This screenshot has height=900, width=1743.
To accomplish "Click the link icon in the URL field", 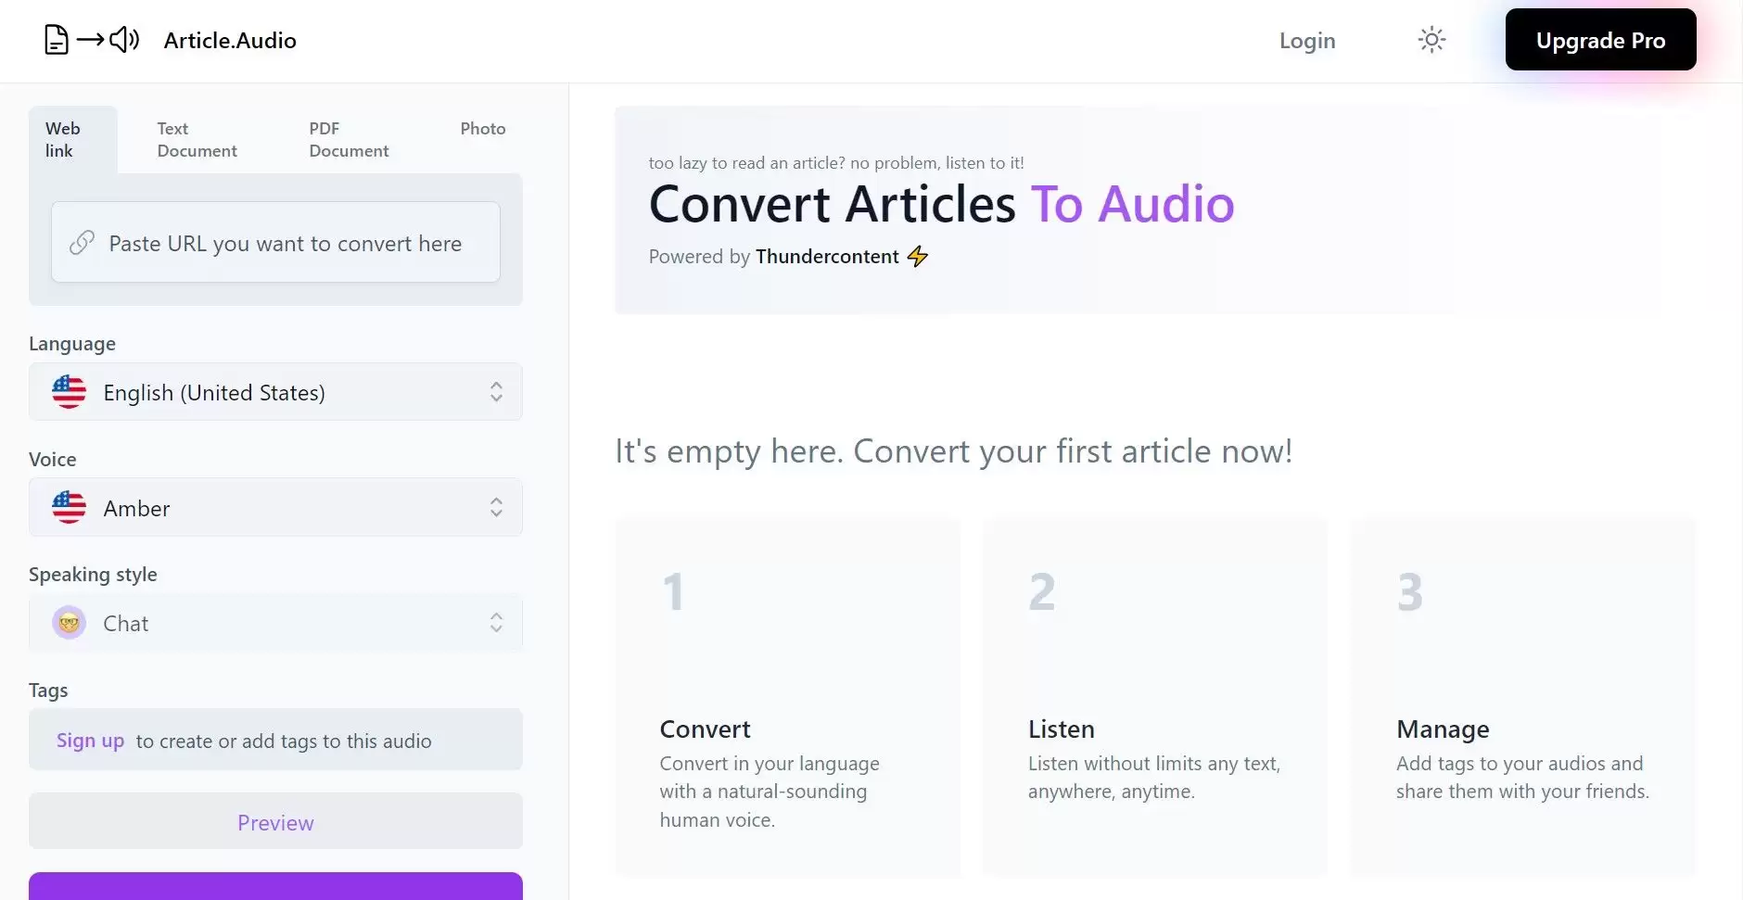I will tap(82, 243).
